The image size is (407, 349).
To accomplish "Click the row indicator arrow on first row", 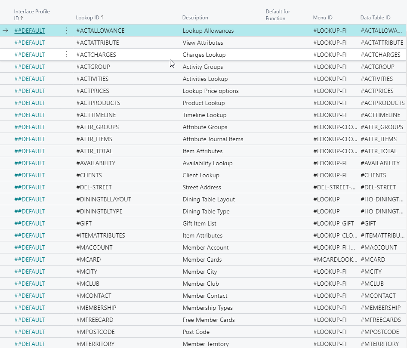I will tap(6, 31).
